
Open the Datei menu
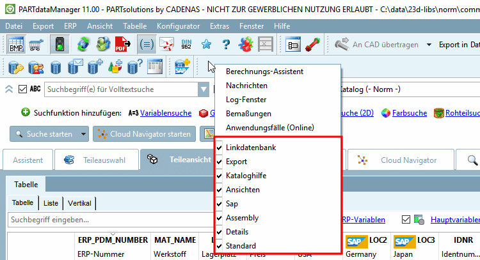(14, 26)
